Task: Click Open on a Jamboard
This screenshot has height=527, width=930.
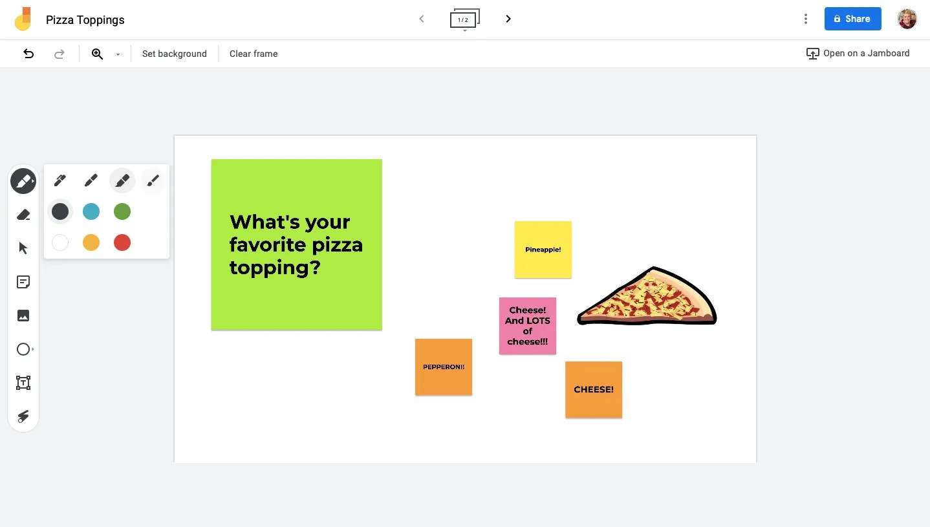Action: [858, 54]
